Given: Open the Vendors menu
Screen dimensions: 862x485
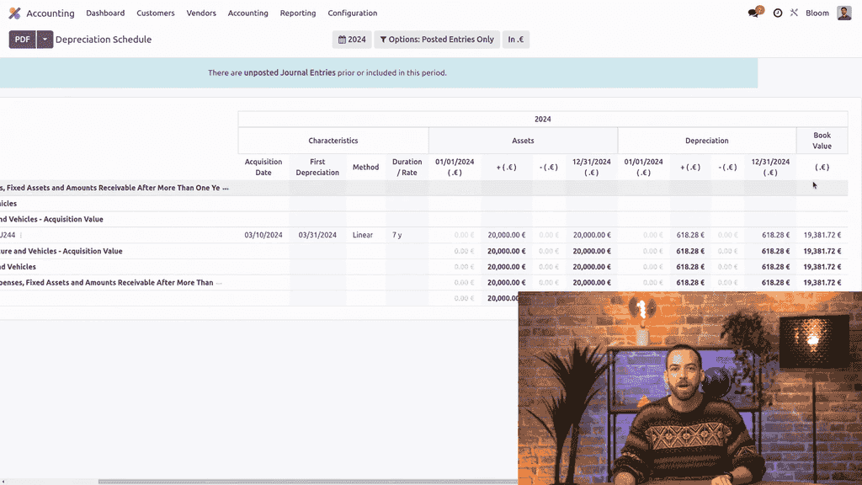Looking at the screenshot, I should [201, 13].
